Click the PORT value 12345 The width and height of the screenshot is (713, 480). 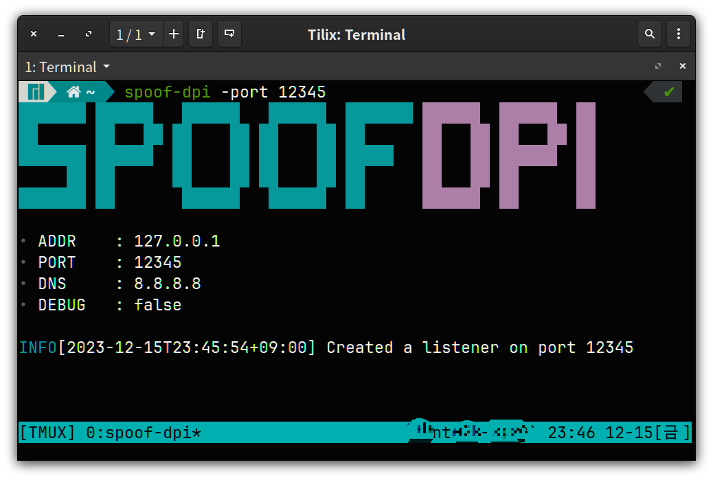point(158,262)
